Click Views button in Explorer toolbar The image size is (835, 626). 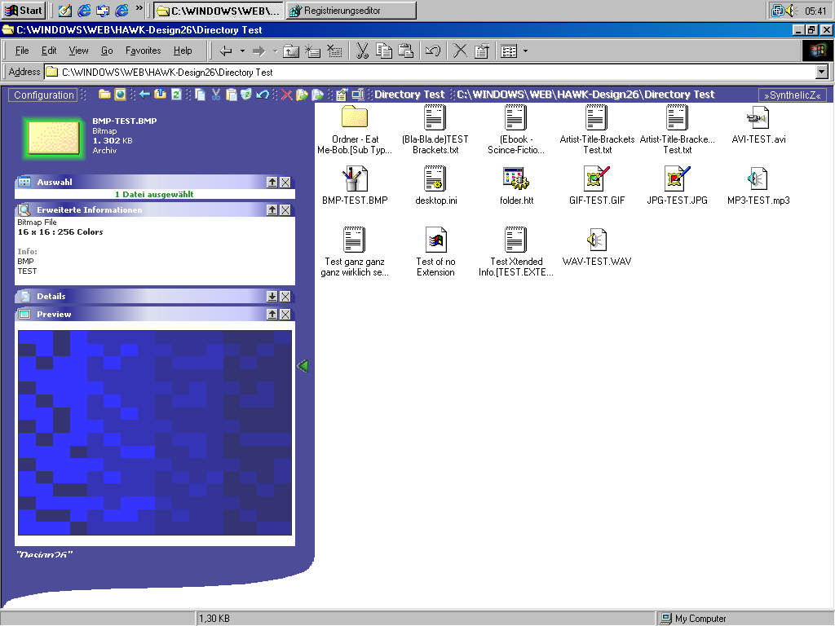(509, 51)
